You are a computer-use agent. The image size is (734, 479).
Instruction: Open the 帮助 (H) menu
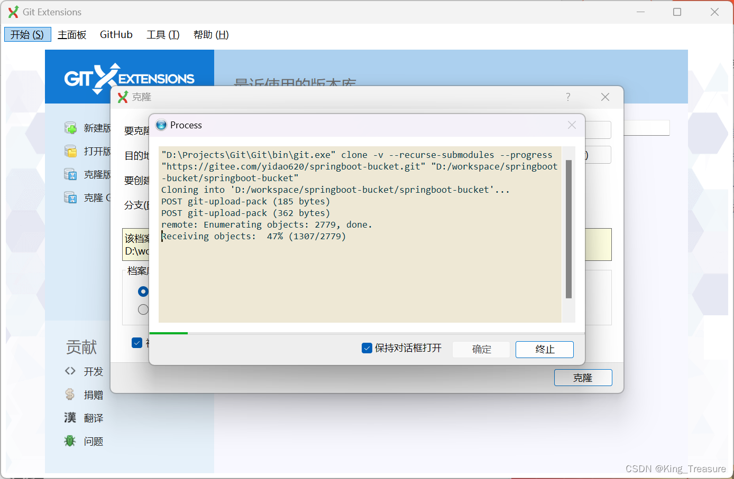tap(211, 35)
